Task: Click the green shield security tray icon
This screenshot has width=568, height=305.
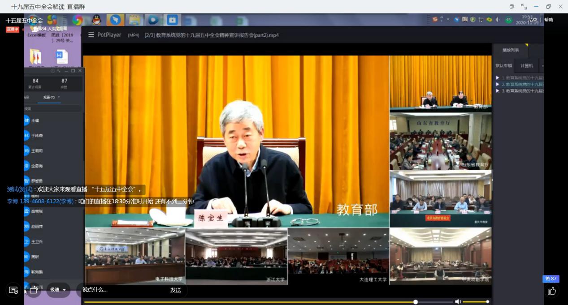Action: 473,19
